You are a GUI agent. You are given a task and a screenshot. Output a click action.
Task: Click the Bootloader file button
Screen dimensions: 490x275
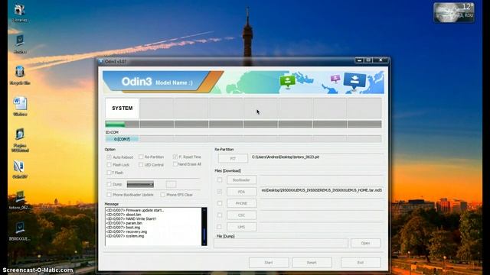(x=242, y=180)
